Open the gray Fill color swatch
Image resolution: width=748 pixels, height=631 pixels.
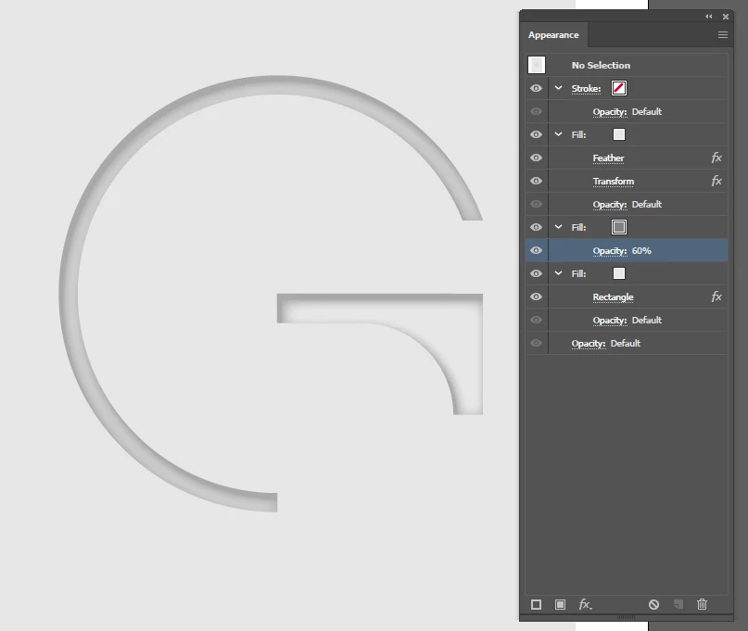[619, 227]
